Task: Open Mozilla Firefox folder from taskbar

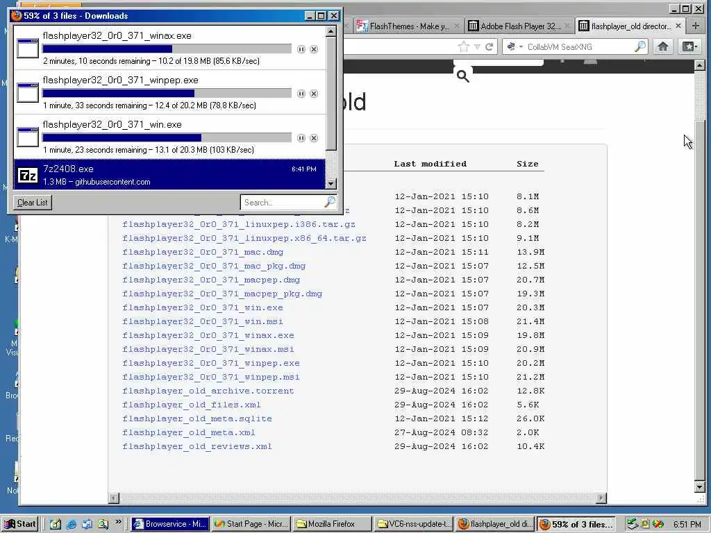Action: pos(333,524)
